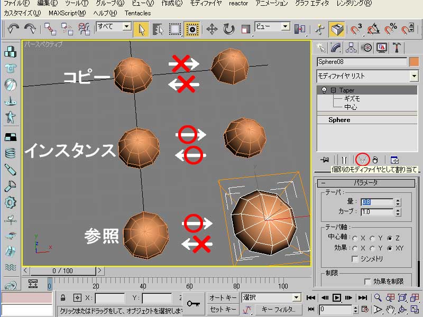The height and width of the screenshot is (317, 423).
Task: Open the MAXScript menu
Action: [x=67, y=13]
